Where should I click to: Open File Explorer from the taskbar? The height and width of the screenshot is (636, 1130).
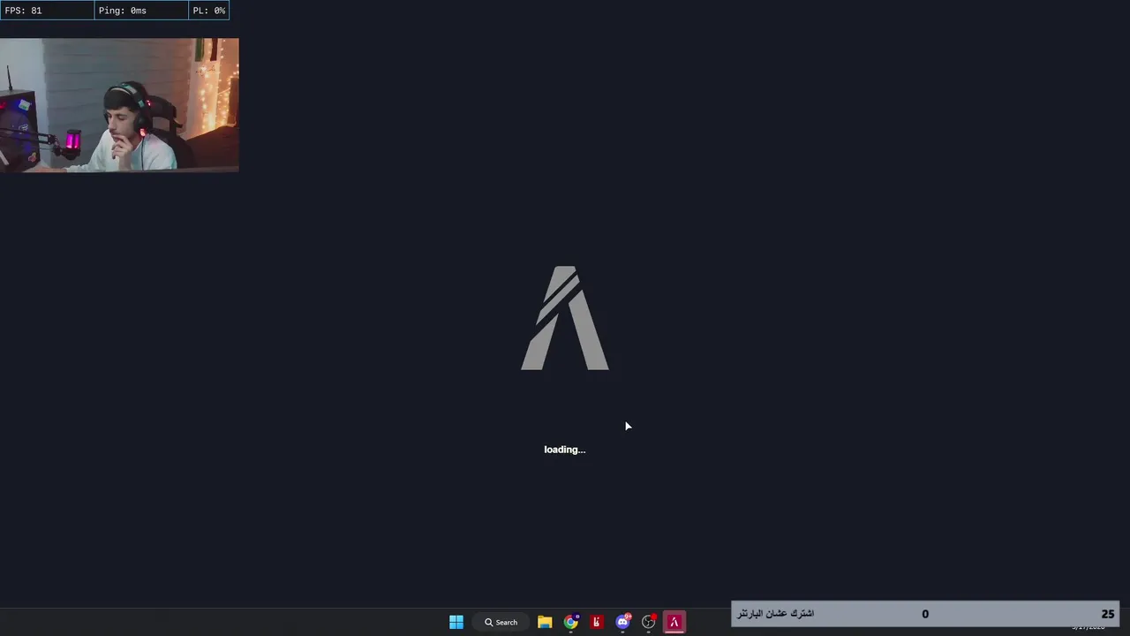tap(545, 622)
